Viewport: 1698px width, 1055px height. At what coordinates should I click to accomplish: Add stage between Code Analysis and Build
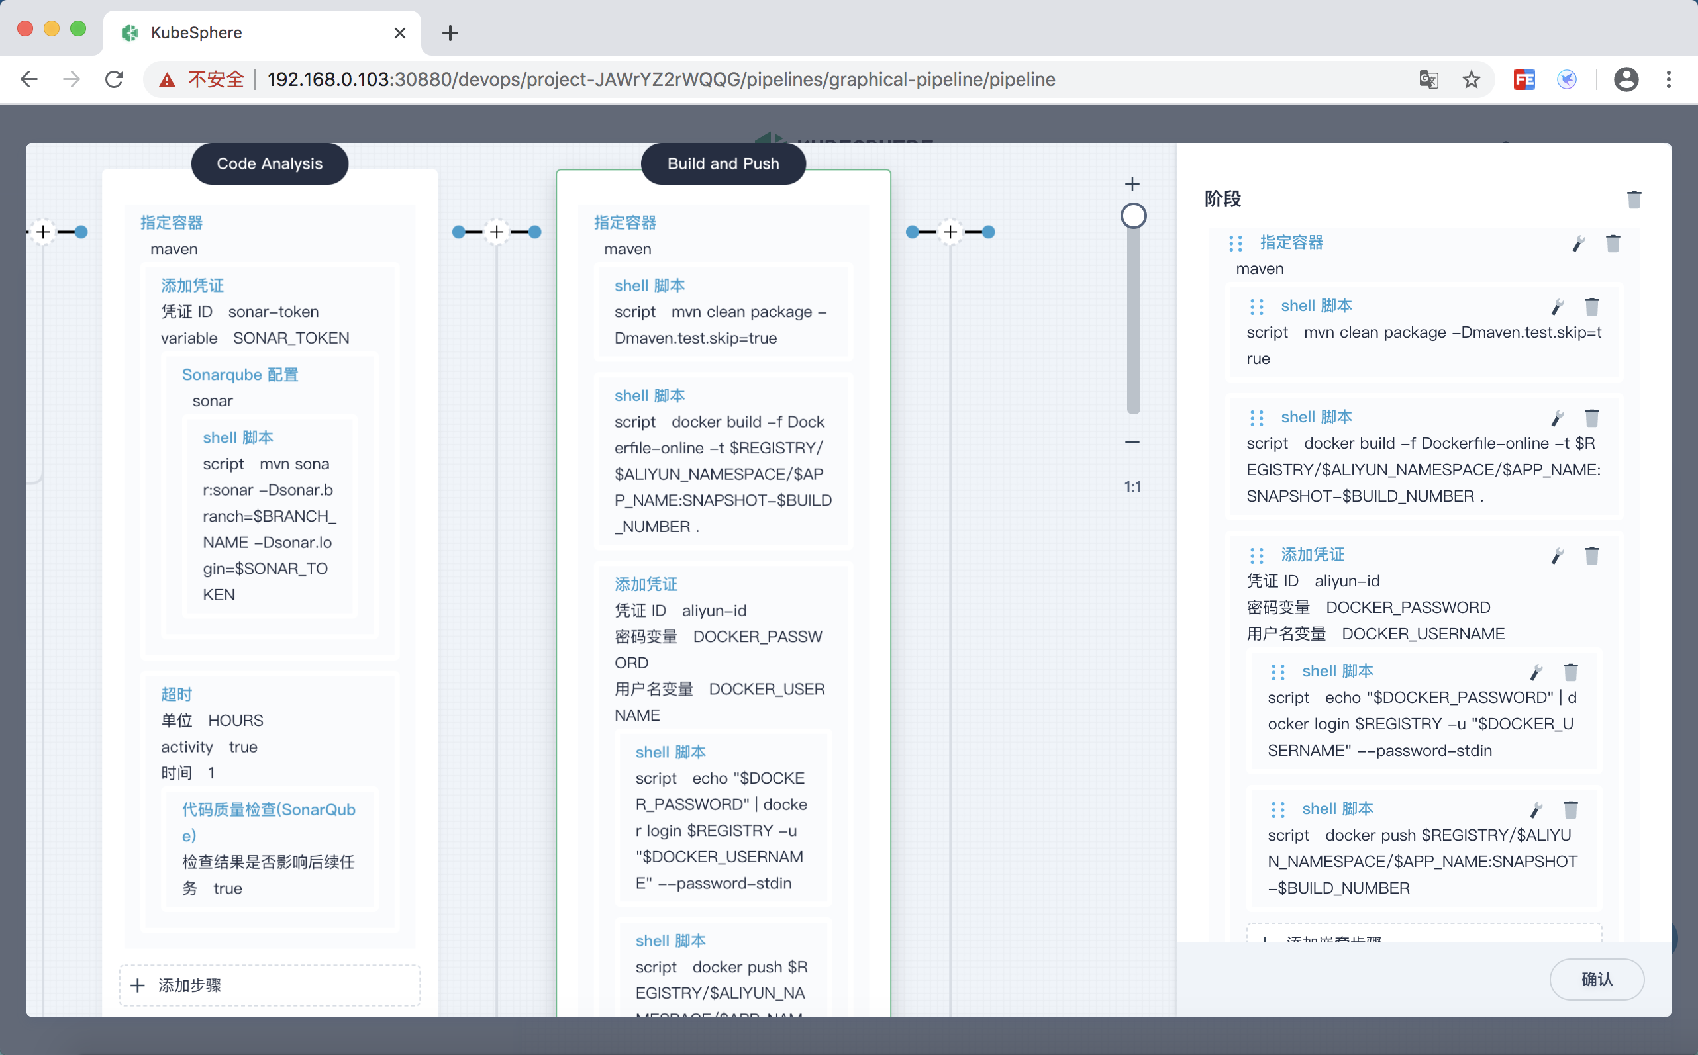click(x=497, y=232)
